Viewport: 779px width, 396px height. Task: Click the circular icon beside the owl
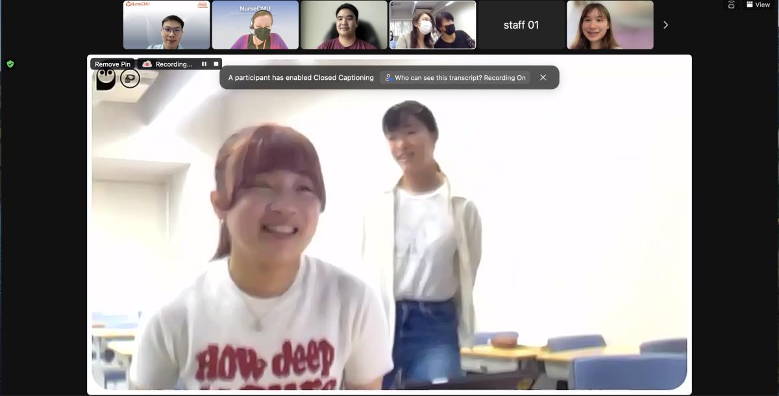click(x=130, y=79)
